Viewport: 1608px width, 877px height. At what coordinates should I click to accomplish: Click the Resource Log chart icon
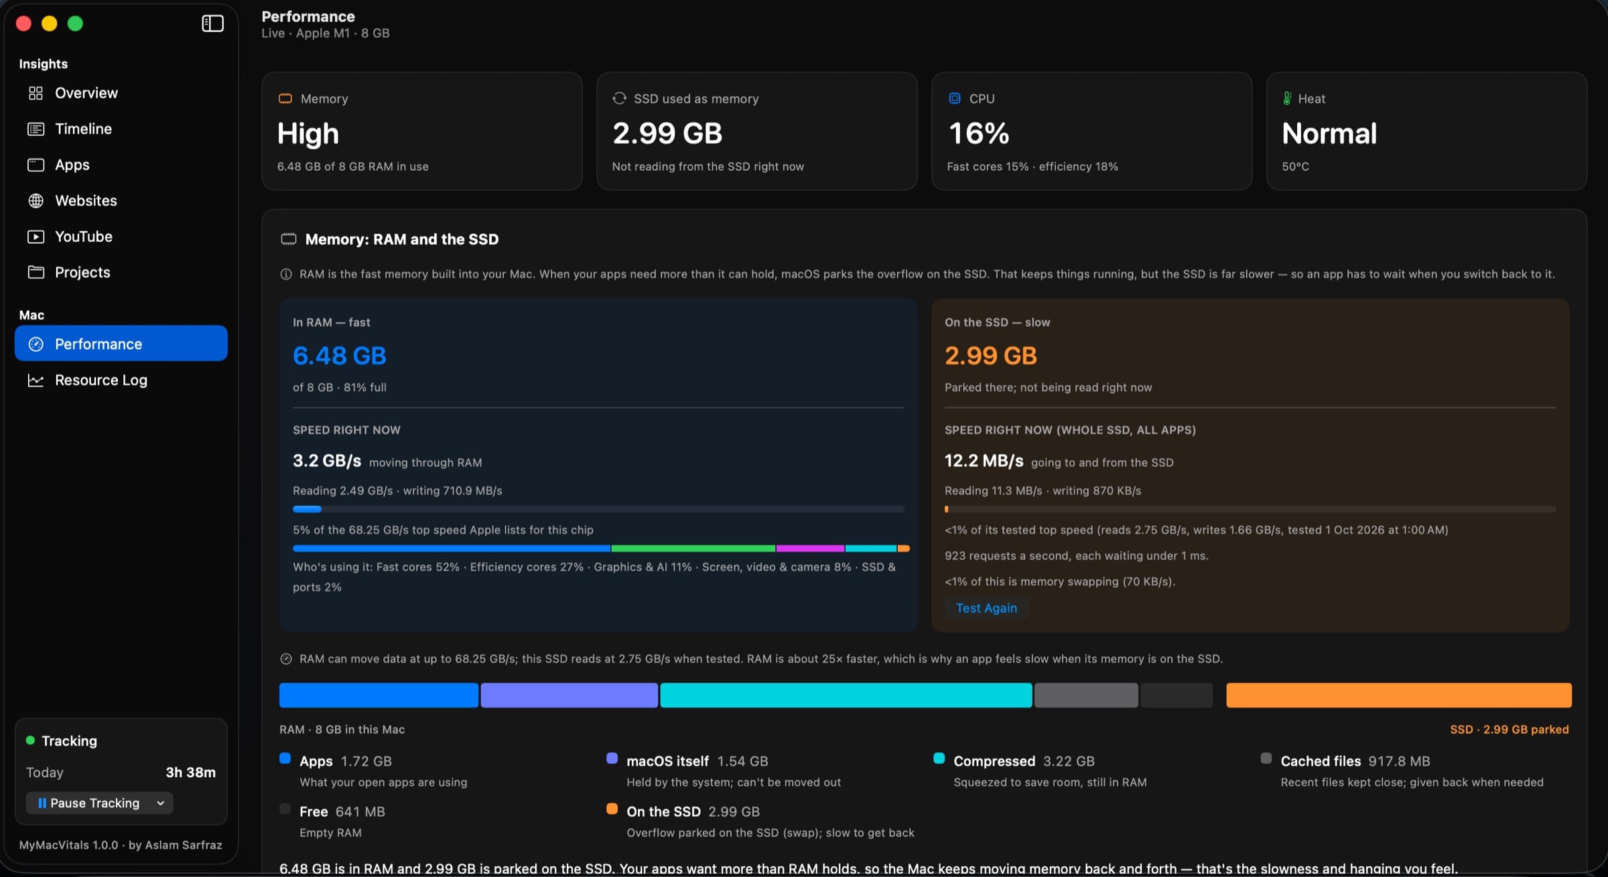pyautogui.click(x=36, y=381)
